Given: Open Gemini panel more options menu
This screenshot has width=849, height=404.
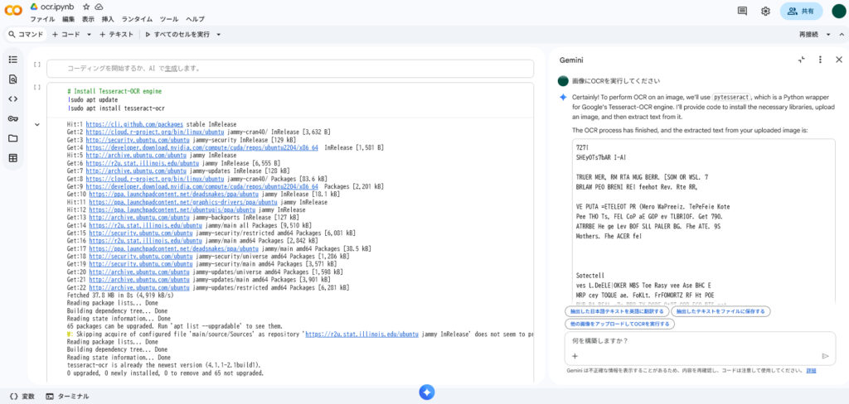Looking at the screenshot, I should [820, 60].
